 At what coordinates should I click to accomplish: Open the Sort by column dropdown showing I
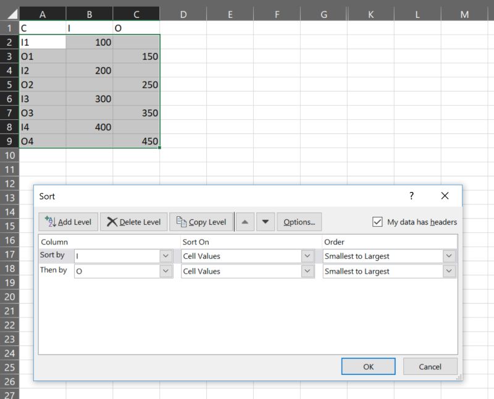click(x=165, y=256)
